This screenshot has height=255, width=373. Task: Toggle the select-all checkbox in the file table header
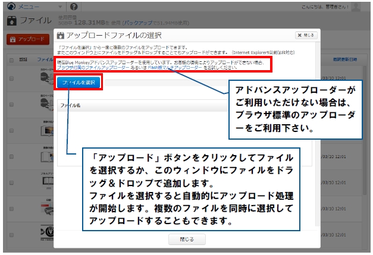point(11,60)
